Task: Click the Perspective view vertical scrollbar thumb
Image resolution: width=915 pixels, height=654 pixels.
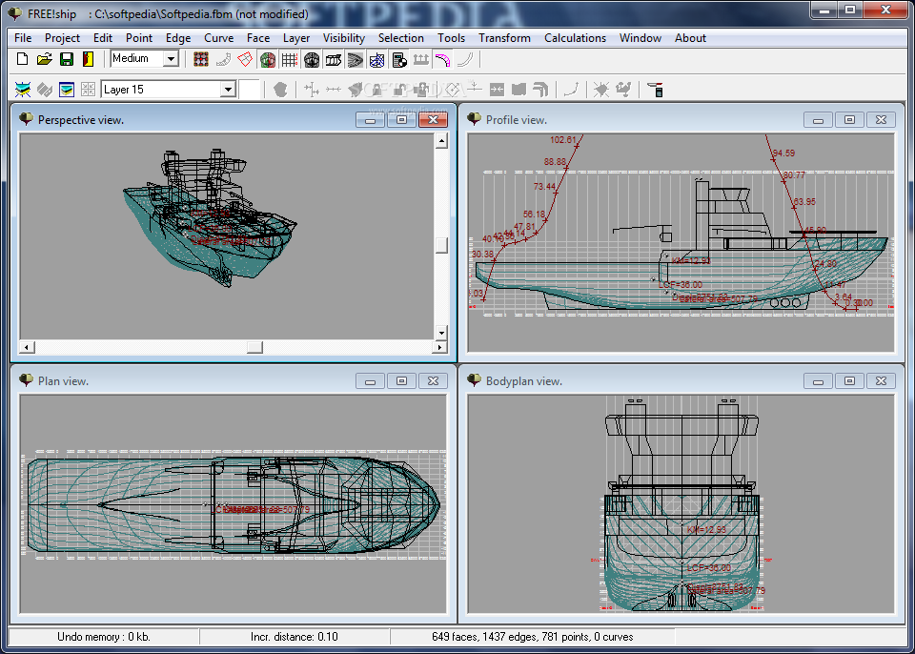Action: (x=441, y=245)
